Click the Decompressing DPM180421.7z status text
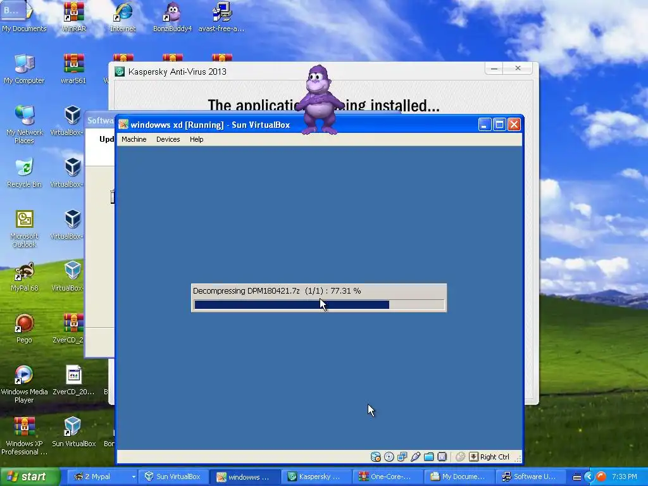The image size is (648, 486). tap(277, 291)
